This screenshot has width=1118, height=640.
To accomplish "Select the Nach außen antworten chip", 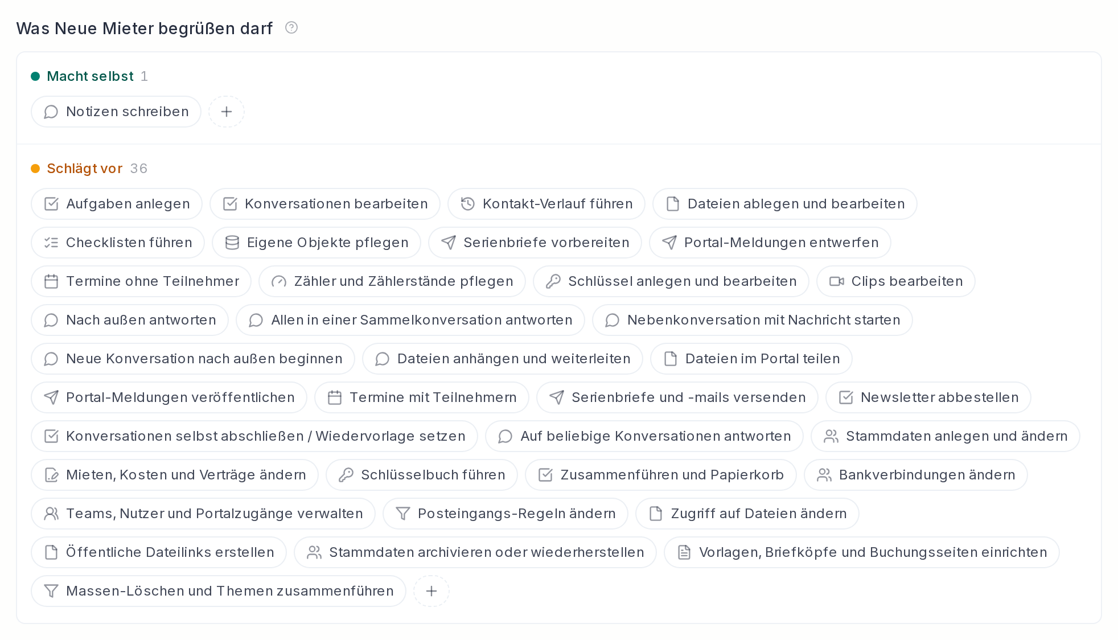I will [x=130, y=320].
